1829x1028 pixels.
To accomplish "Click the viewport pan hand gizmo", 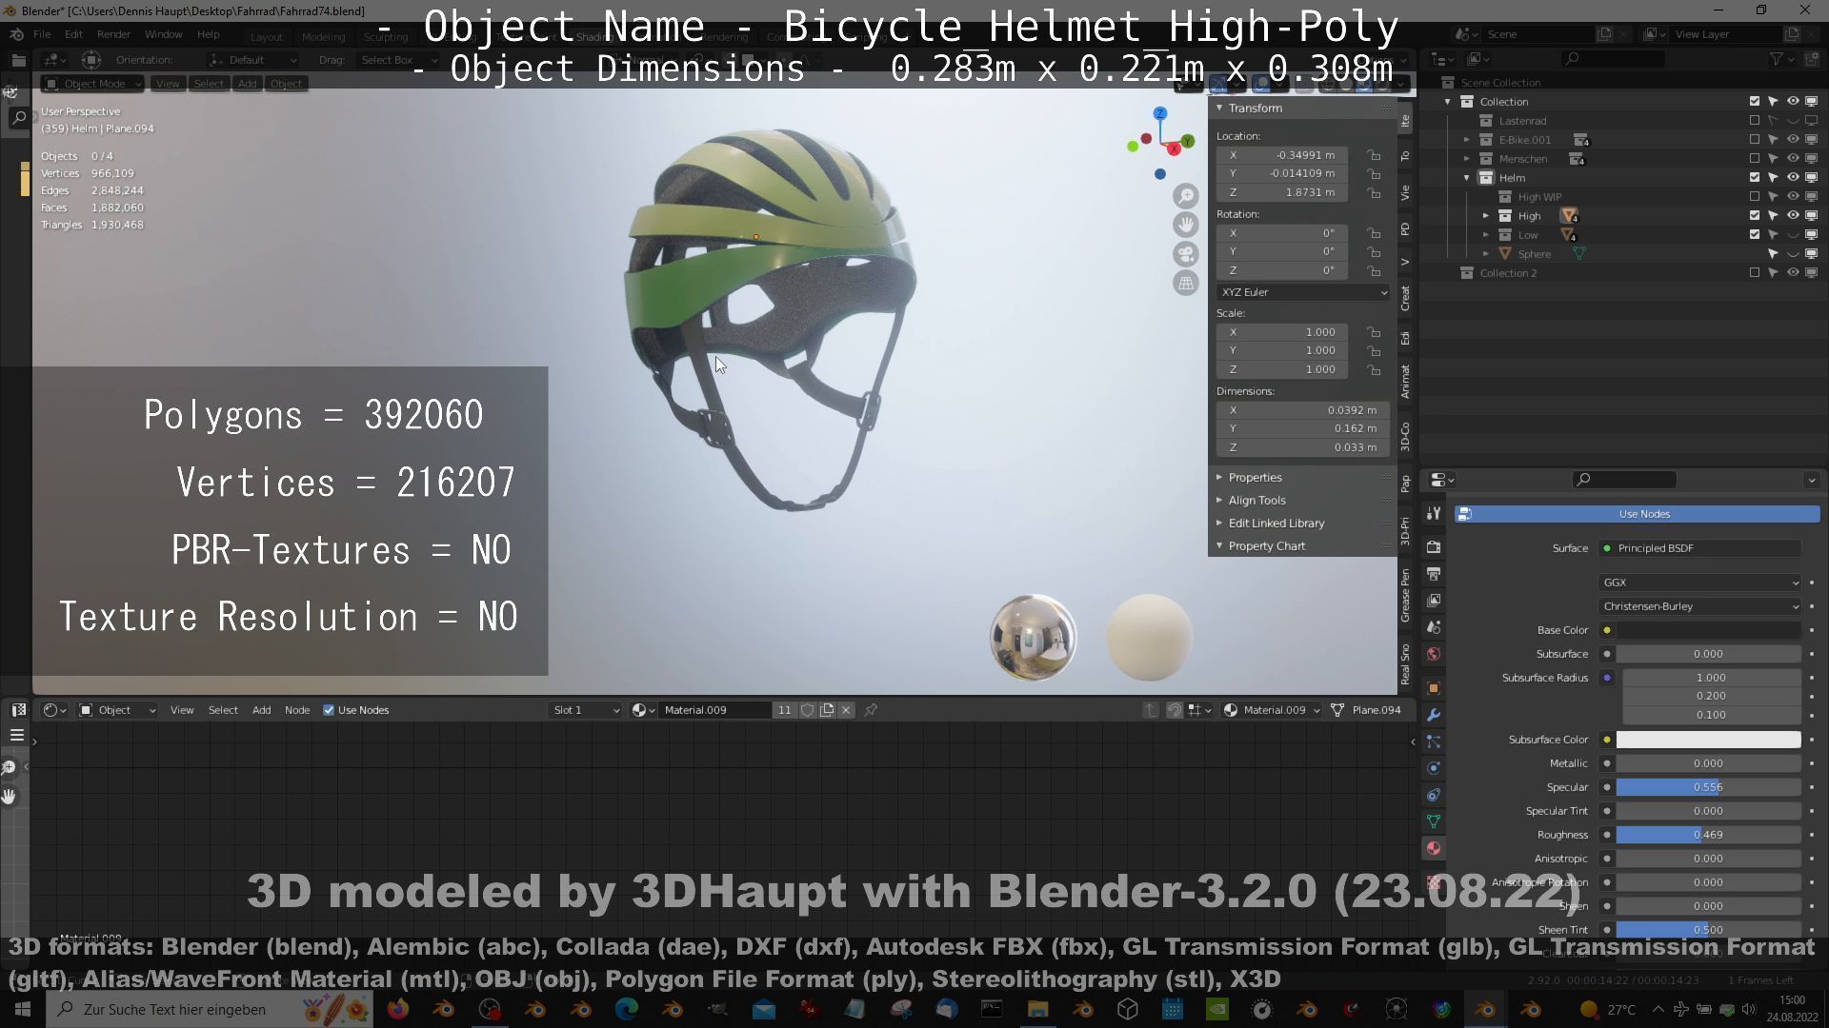I will click(x=1186, y=225).
